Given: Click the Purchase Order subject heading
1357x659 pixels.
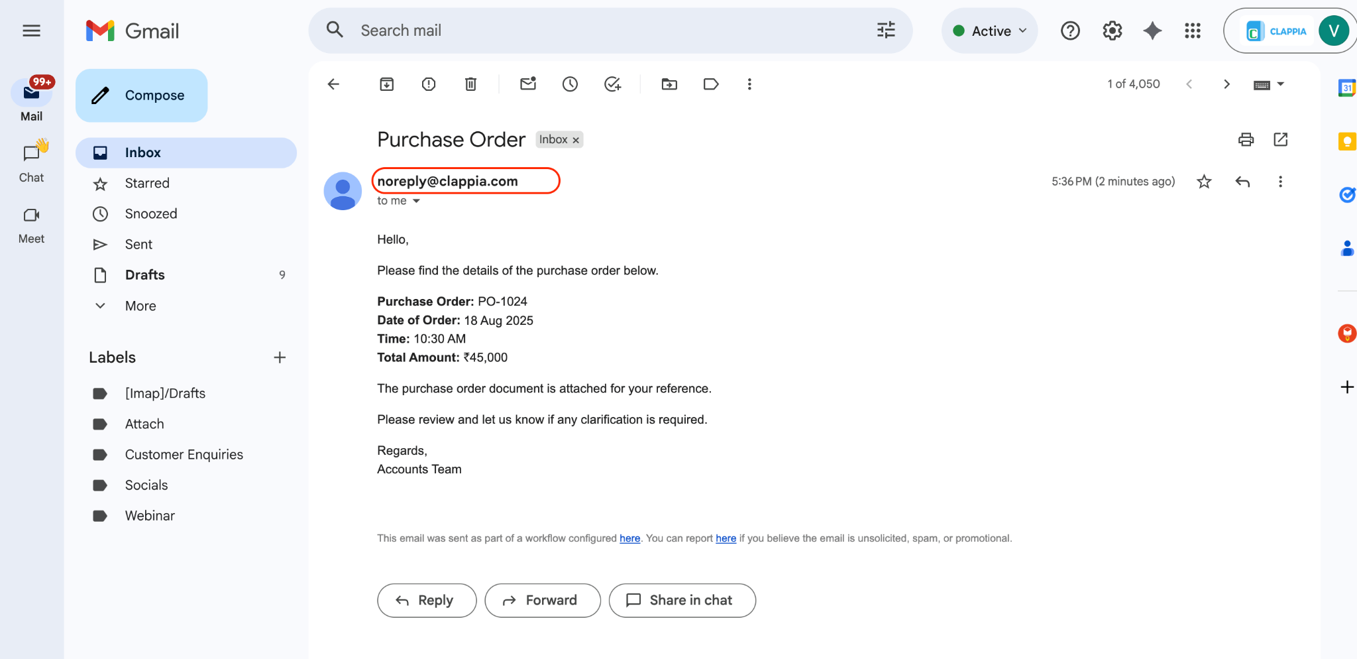Looking at the screenshot, I should click(x=451, y=140).
